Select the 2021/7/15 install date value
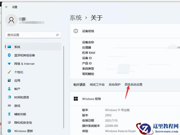The width and height of the screenshot is (180, 135). [111, 121]
